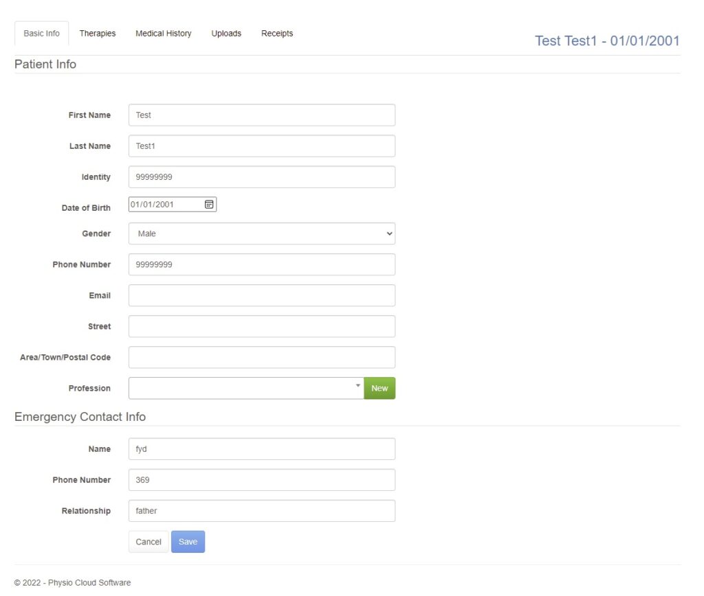Click the Street label
Viewport: 704px width, 596px height.
99,326
